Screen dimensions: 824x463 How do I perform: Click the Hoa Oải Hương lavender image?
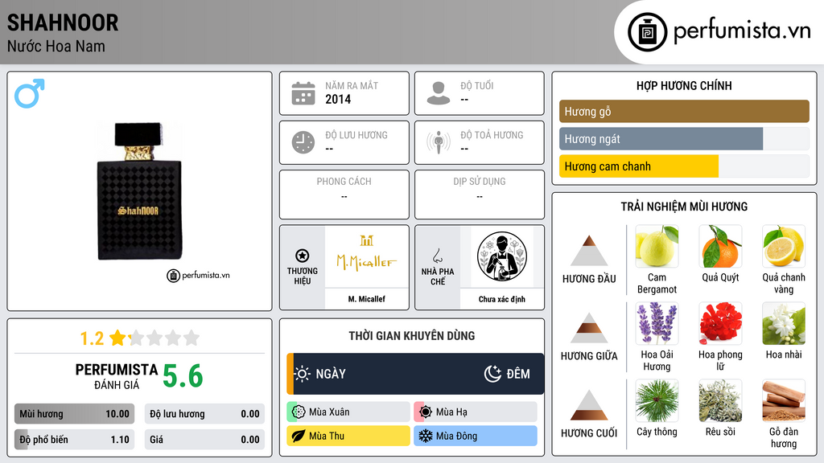pyautogui.click(x=657, y=323)
